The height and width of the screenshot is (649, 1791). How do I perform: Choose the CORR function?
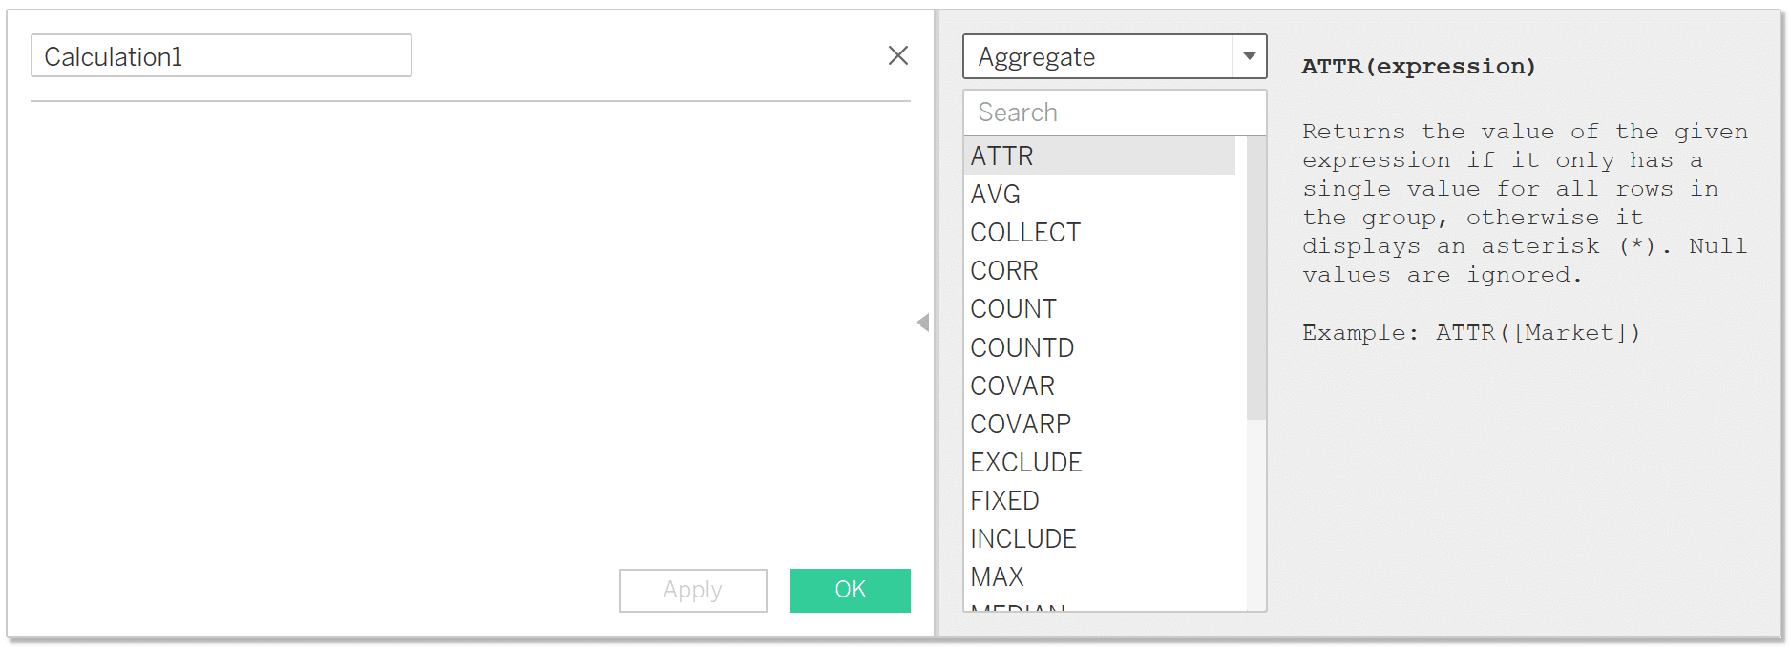point(1100,270)
